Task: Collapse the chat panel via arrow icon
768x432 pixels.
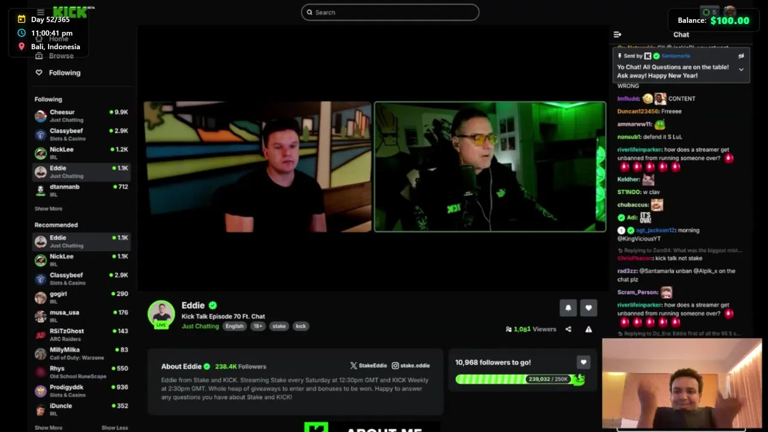Action: pos(617,35)
